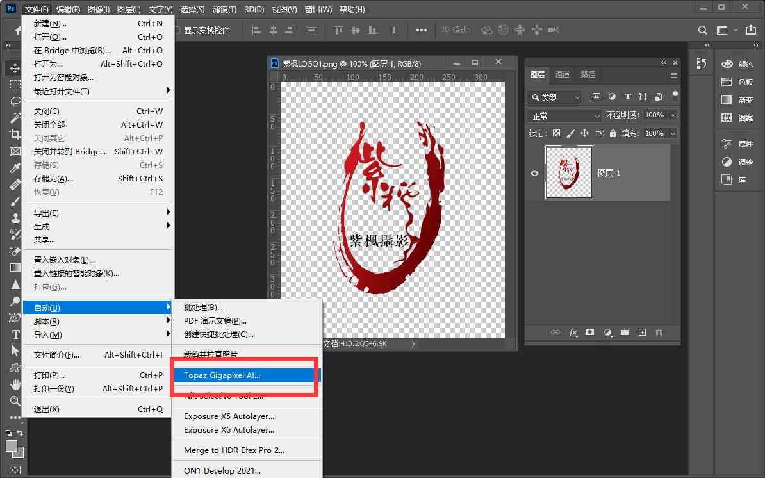Expand the 脚本 submenu
Screen dimensions: 765x478
pos(99,322)
